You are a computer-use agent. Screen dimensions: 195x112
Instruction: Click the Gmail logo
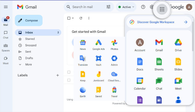(x=27, y=7)
